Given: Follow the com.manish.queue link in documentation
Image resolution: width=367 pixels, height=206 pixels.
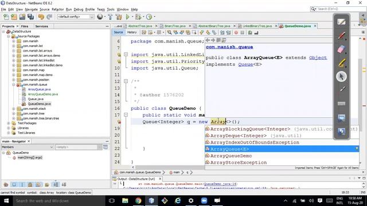Looking at the screenshot, I should [x=229, y=47].
